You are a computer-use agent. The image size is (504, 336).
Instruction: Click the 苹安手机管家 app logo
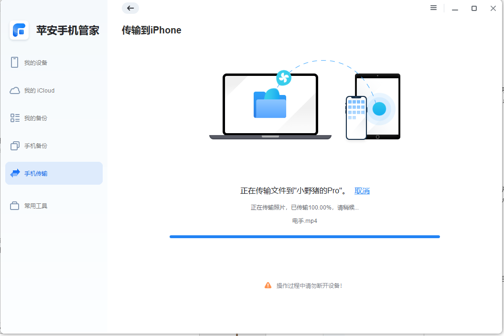[x=19, y=30]
